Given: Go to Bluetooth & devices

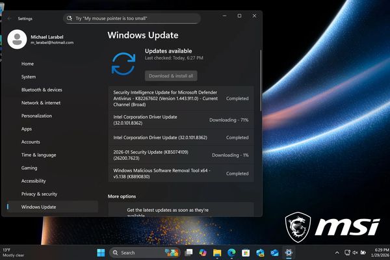Looking at the screenshot, I should pos(42,90).
